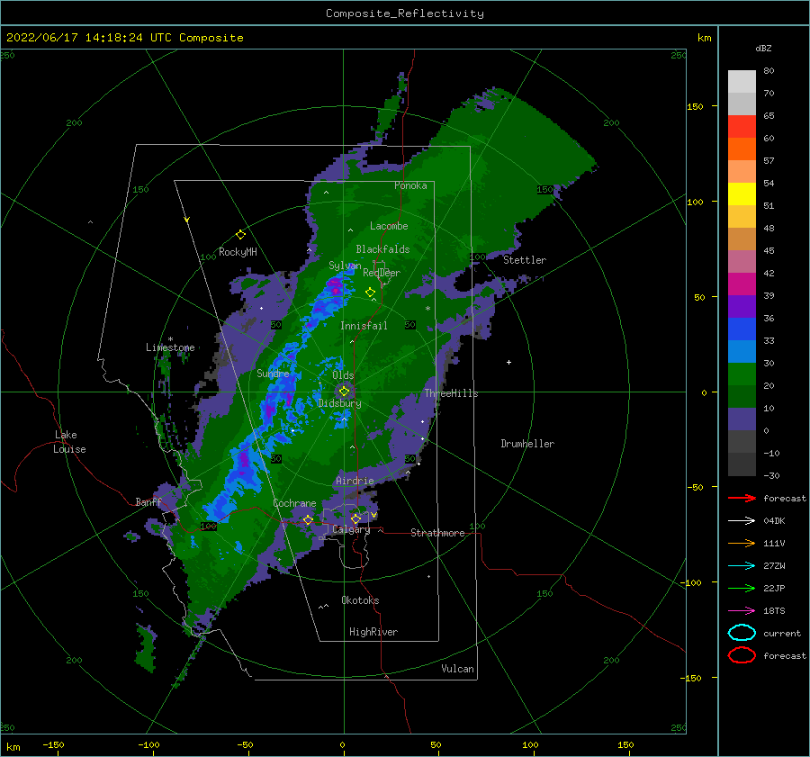Click the dBZ legend heading

(x=763, y=48)
